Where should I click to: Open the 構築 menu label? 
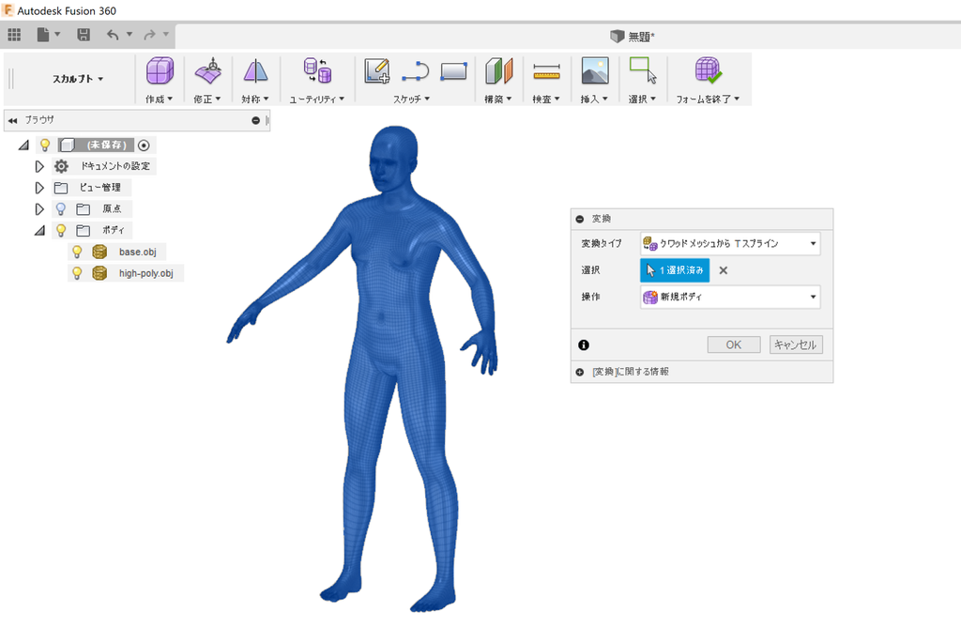[x=497, y=99]
